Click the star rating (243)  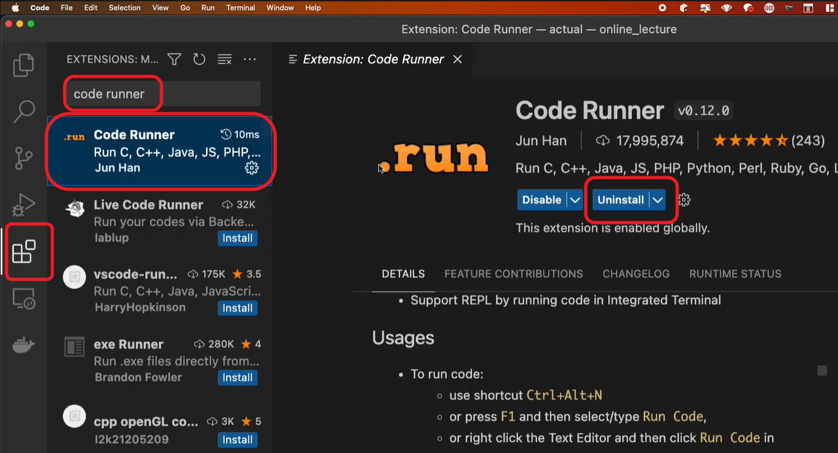768,140
